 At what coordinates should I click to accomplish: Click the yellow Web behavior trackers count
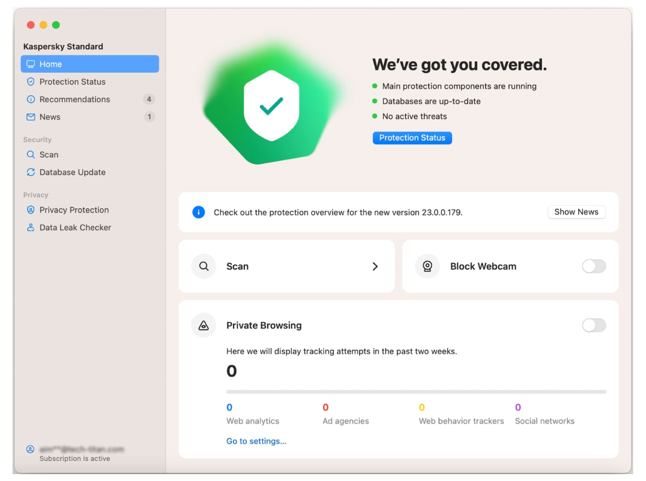(422, 407)
